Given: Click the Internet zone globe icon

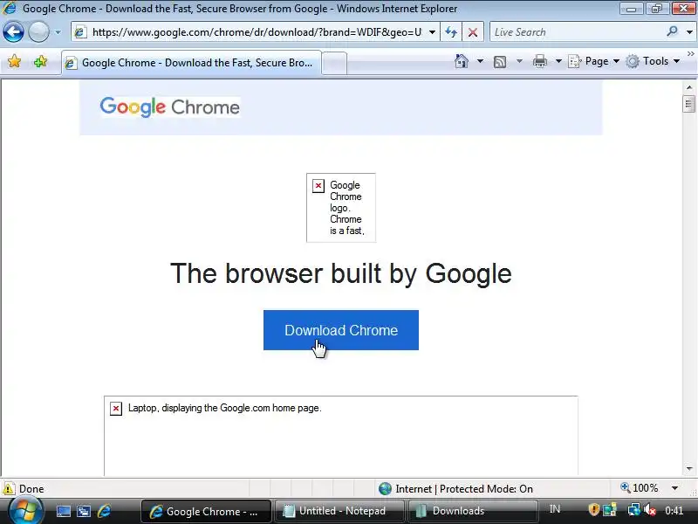Looking at the screenshot, I should click(385, 489).
